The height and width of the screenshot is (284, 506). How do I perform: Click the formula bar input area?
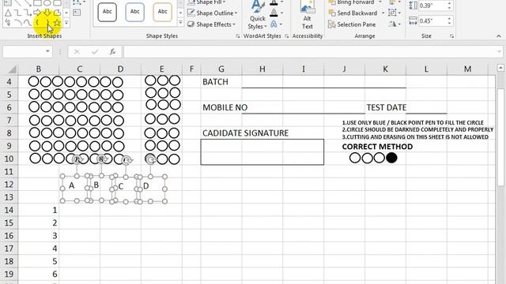(310, 51)
